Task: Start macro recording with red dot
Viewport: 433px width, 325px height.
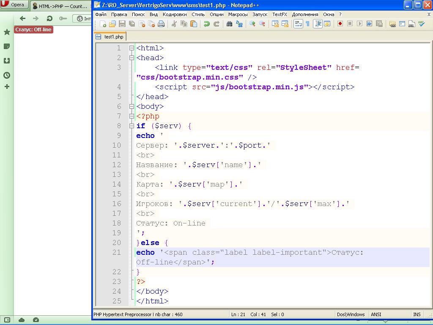Action: [x=340, y=24]
